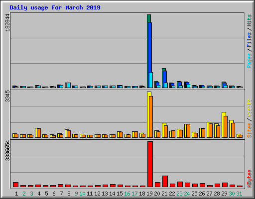Click the green Hits bar top for day 19
Screen dimensions: 255x199
[149, 18]
